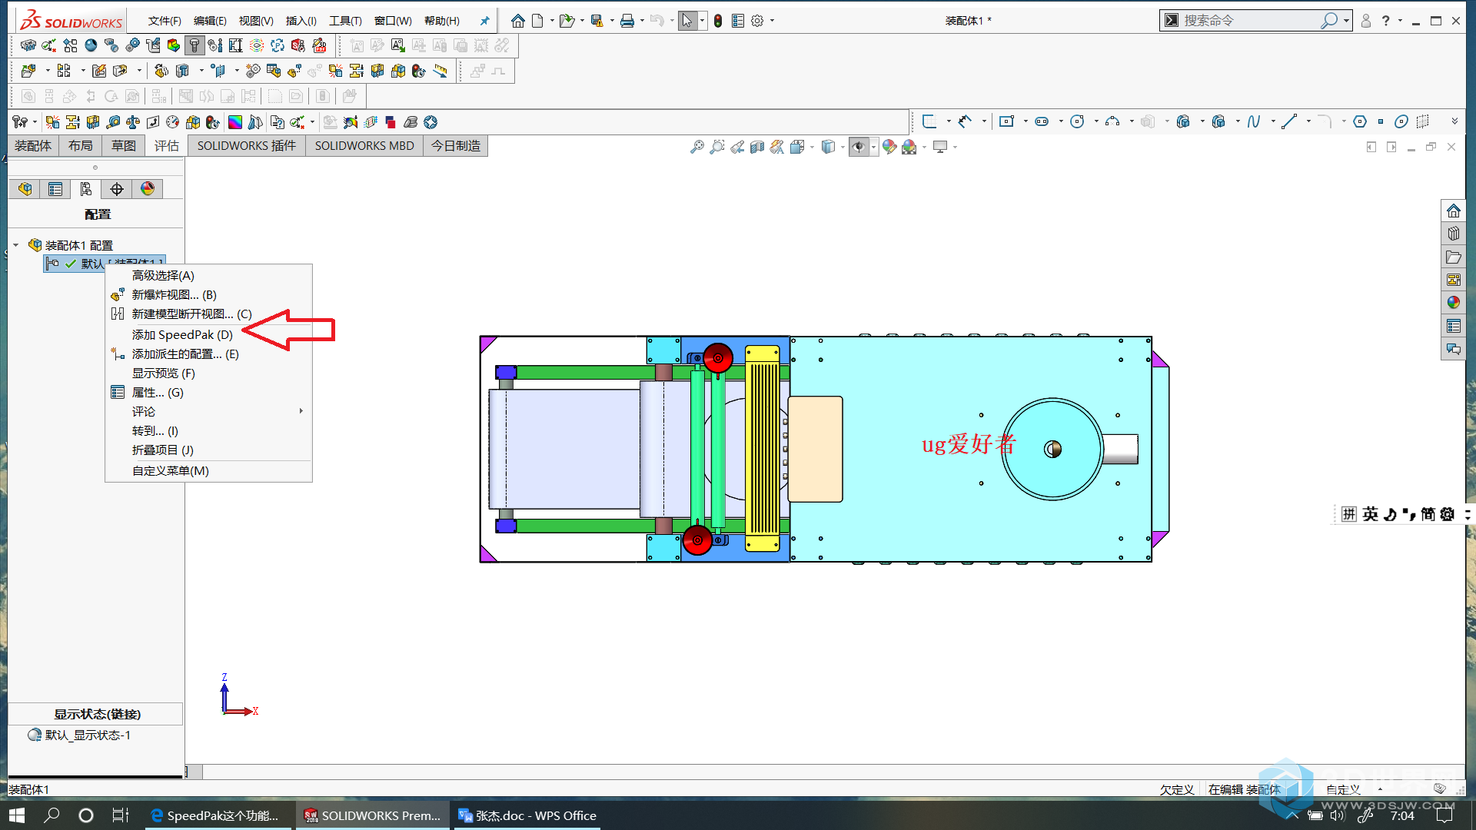1476x830 pixels.
Task: Click the Line tool in sketch toolbar
Action: [1289, 121]
